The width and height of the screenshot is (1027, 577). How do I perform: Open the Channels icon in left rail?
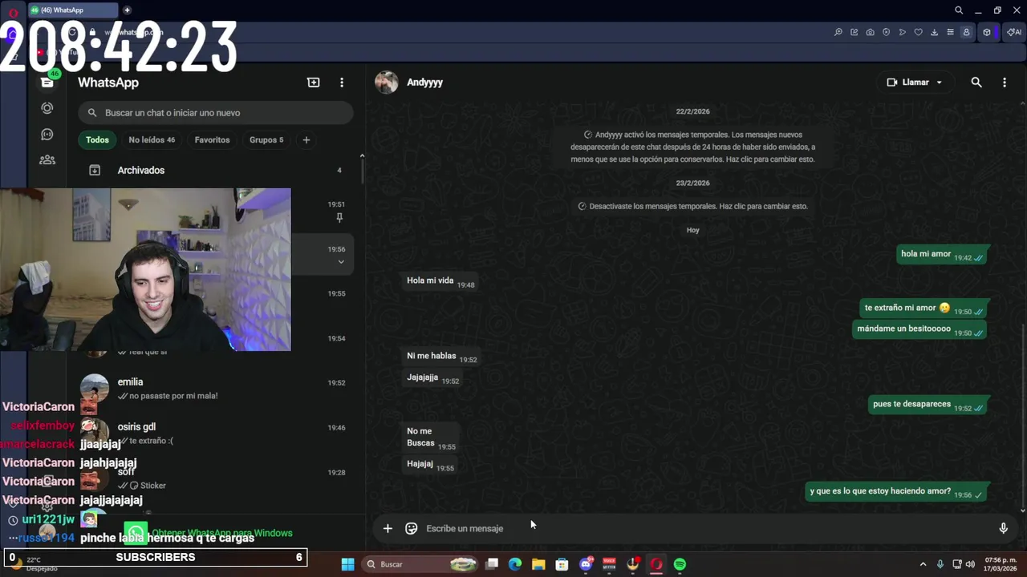coord(47,134)
